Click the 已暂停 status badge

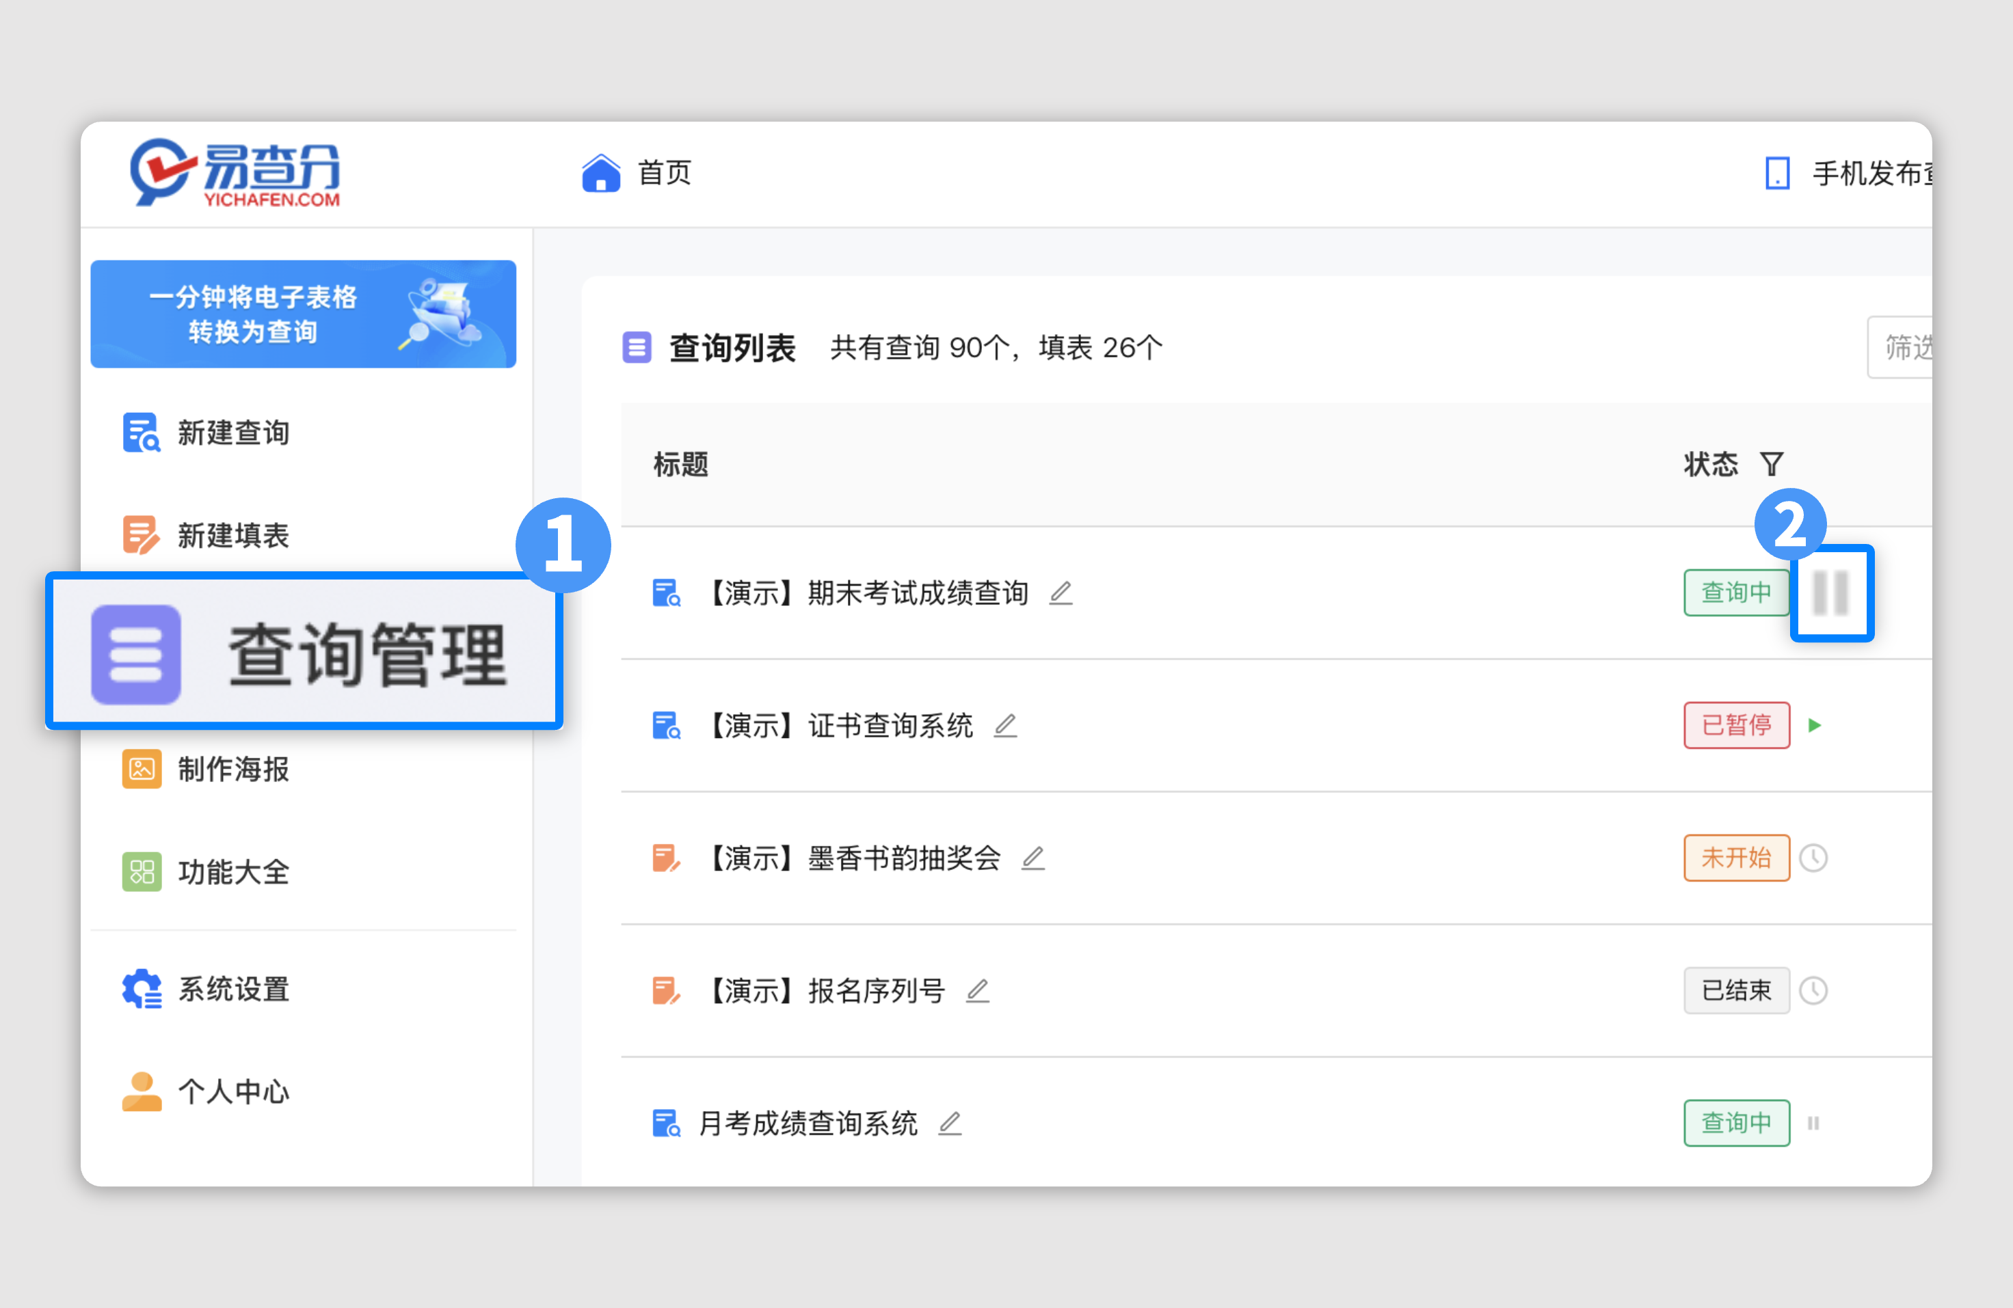(x=1735, y=726)
